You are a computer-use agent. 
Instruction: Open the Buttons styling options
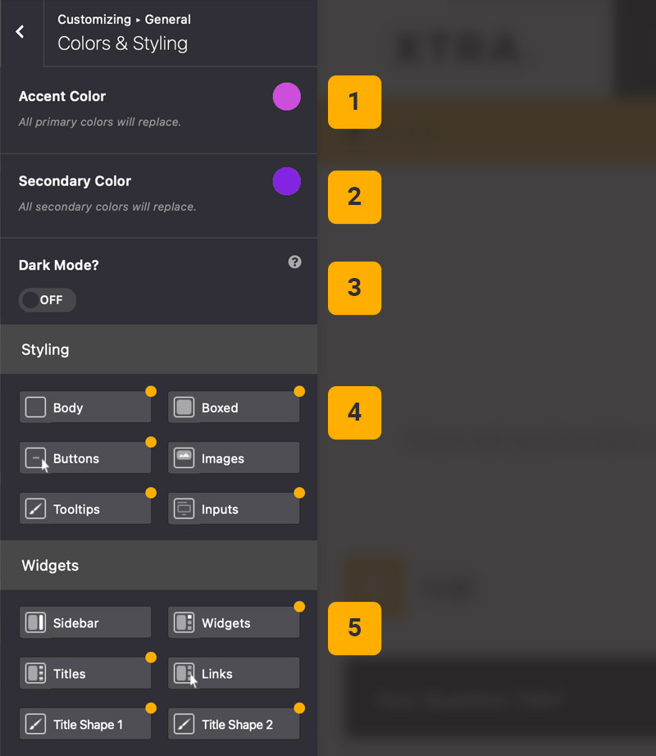tap(85, 458)
